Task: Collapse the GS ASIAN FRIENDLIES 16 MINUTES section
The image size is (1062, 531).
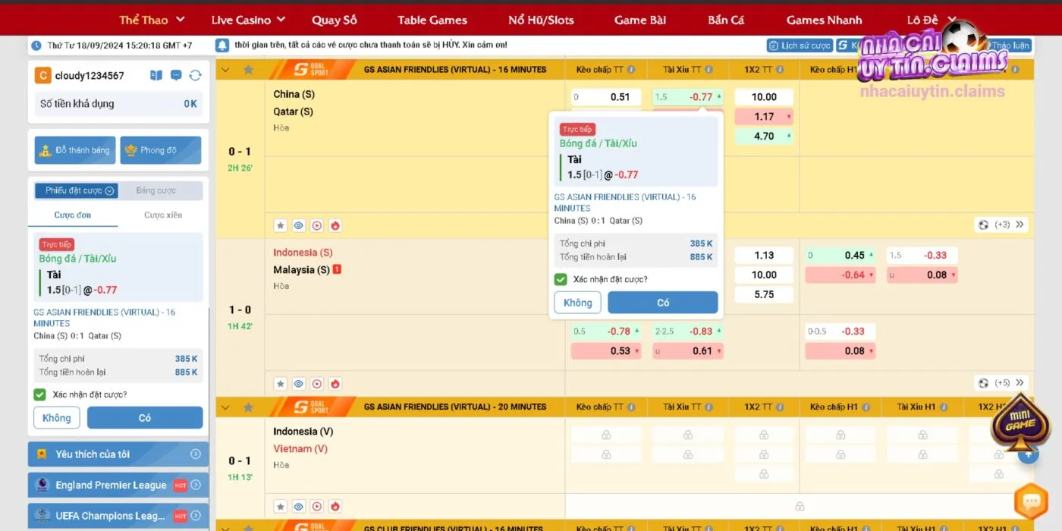Action: [x=225, y=69]
